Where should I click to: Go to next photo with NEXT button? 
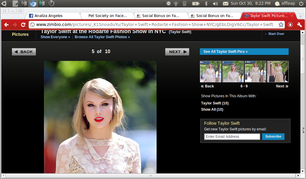(177, 52)
